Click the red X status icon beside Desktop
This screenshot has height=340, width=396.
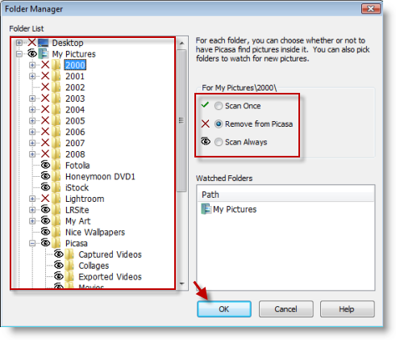[x=32, y=42]
